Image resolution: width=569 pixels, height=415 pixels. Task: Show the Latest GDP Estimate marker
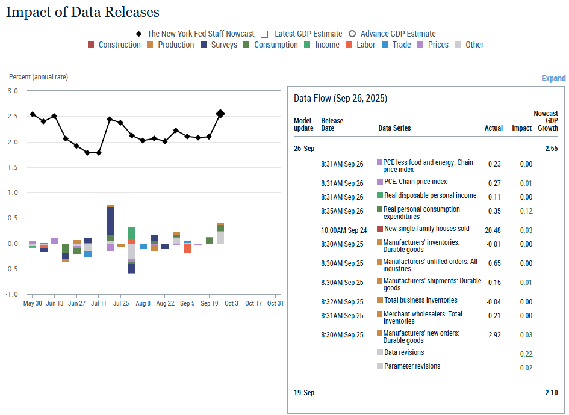tap(264, 34)
